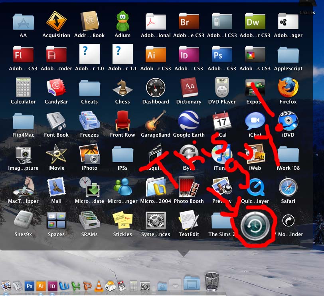This screenshot has width=324, height=296.
Task: Launch Google Earth
Action: click(189, 121)
